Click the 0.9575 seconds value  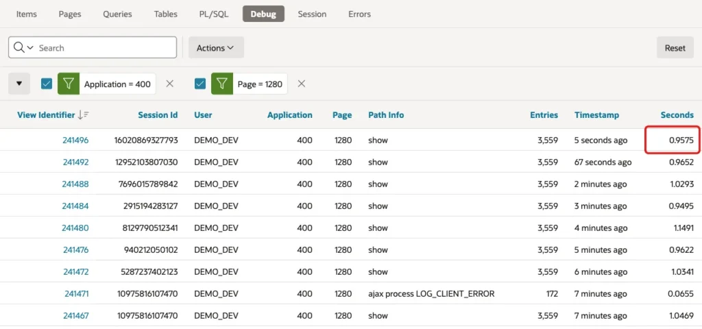point(681,140)
